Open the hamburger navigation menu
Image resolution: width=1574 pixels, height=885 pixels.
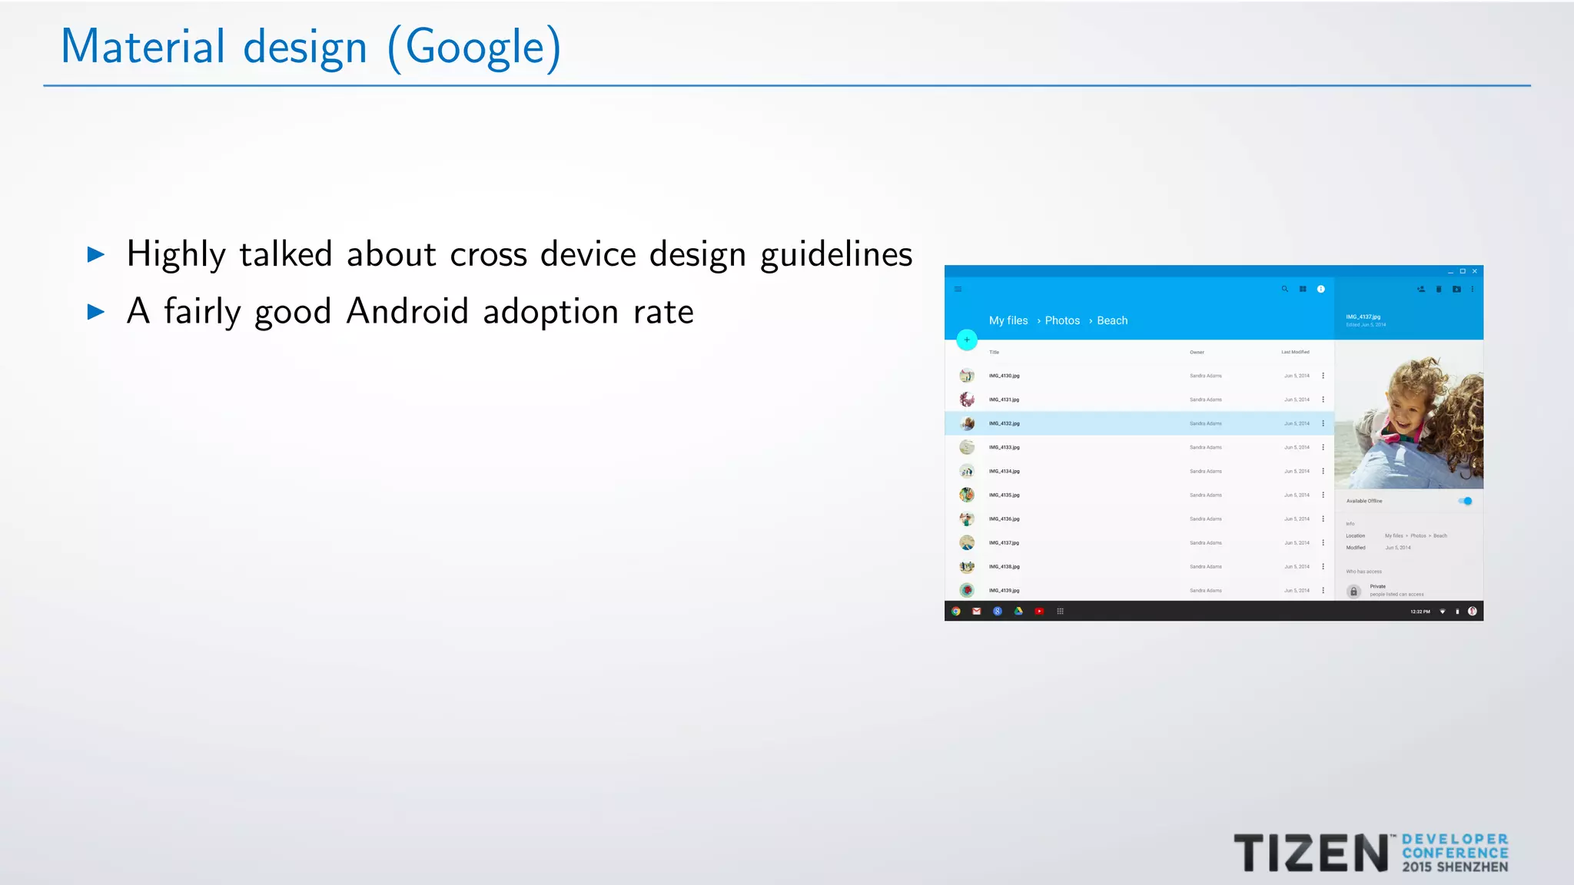pyautogui.click(x=958, y=290)
